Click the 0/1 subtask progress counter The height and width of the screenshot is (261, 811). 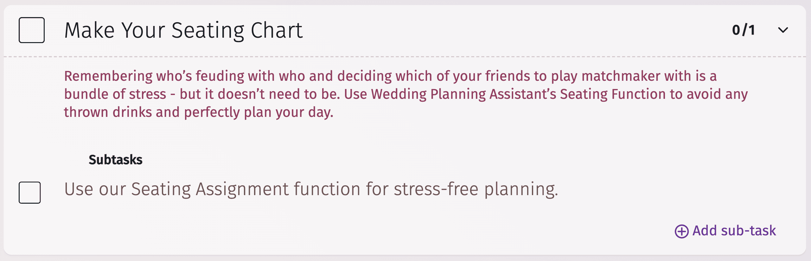pyautogui.click(x=744, y=30)
